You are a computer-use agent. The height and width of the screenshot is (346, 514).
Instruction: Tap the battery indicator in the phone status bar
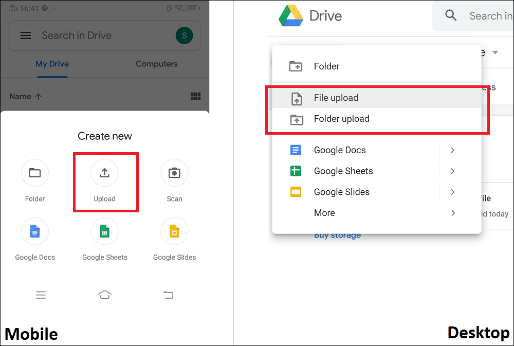click(193, 8)
